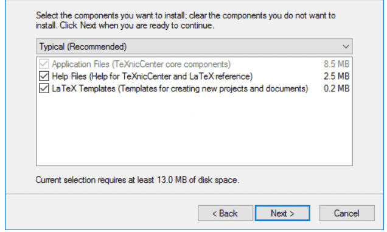Click the 0.2 MB size of LaTeX Templates
The height and width of the screenshot is (232, 387).
pos(336,88)
